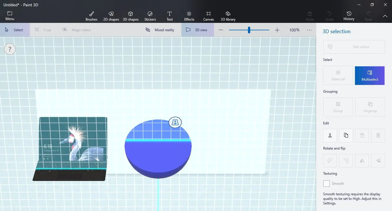Open the Brushes tool
Image resolution: width=392 pixels, height=211 pixels.
91,16
